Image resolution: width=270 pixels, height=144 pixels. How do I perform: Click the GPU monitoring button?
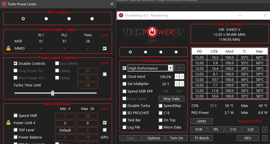247,138
